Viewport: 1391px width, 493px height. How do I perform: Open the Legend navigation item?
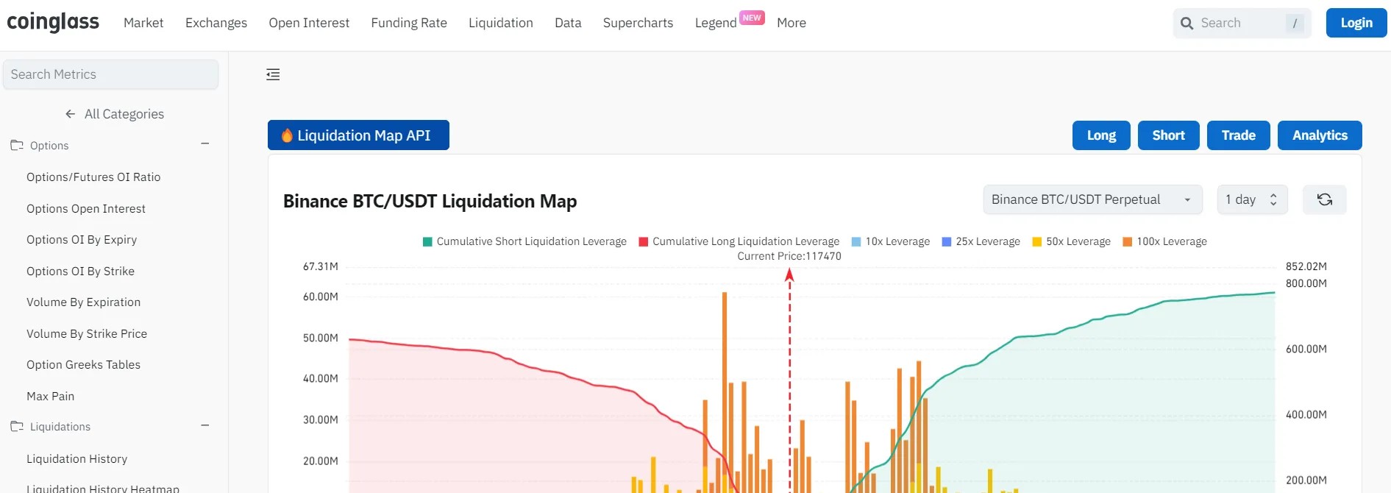coord(716,23)
